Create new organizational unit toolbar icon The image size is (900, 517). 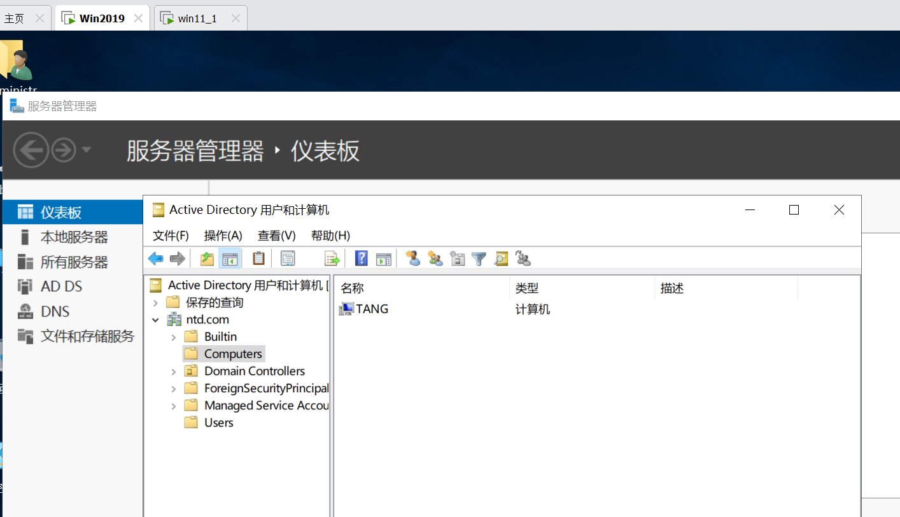click(457, 258)
